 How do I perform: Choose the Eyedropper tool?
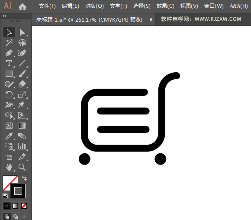click(9, 136)
